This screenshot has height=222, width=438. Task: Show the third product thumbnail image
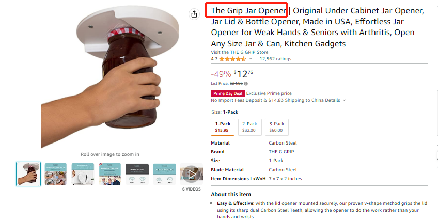click(83, 174)
